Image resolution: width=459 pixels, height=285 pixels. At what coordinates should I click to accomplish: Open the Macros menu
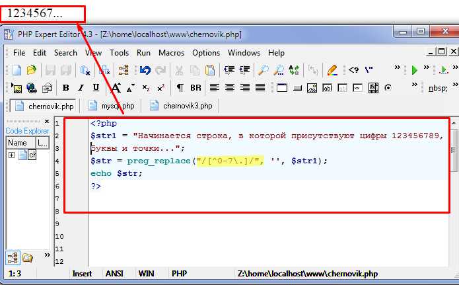pos(171,53)
